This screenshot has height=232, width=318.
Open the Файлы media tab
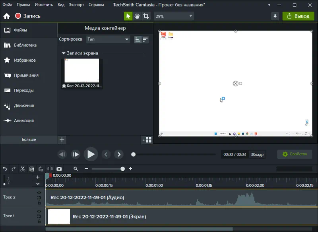pos(29,30)
